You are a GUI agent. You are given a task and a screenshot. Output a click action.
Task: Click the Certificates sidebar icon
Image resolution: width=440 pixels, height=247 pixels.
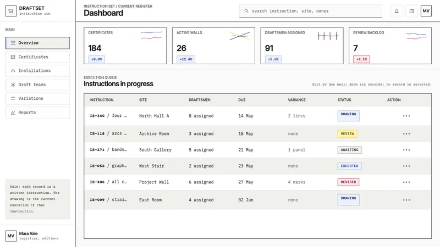point(13,57)
